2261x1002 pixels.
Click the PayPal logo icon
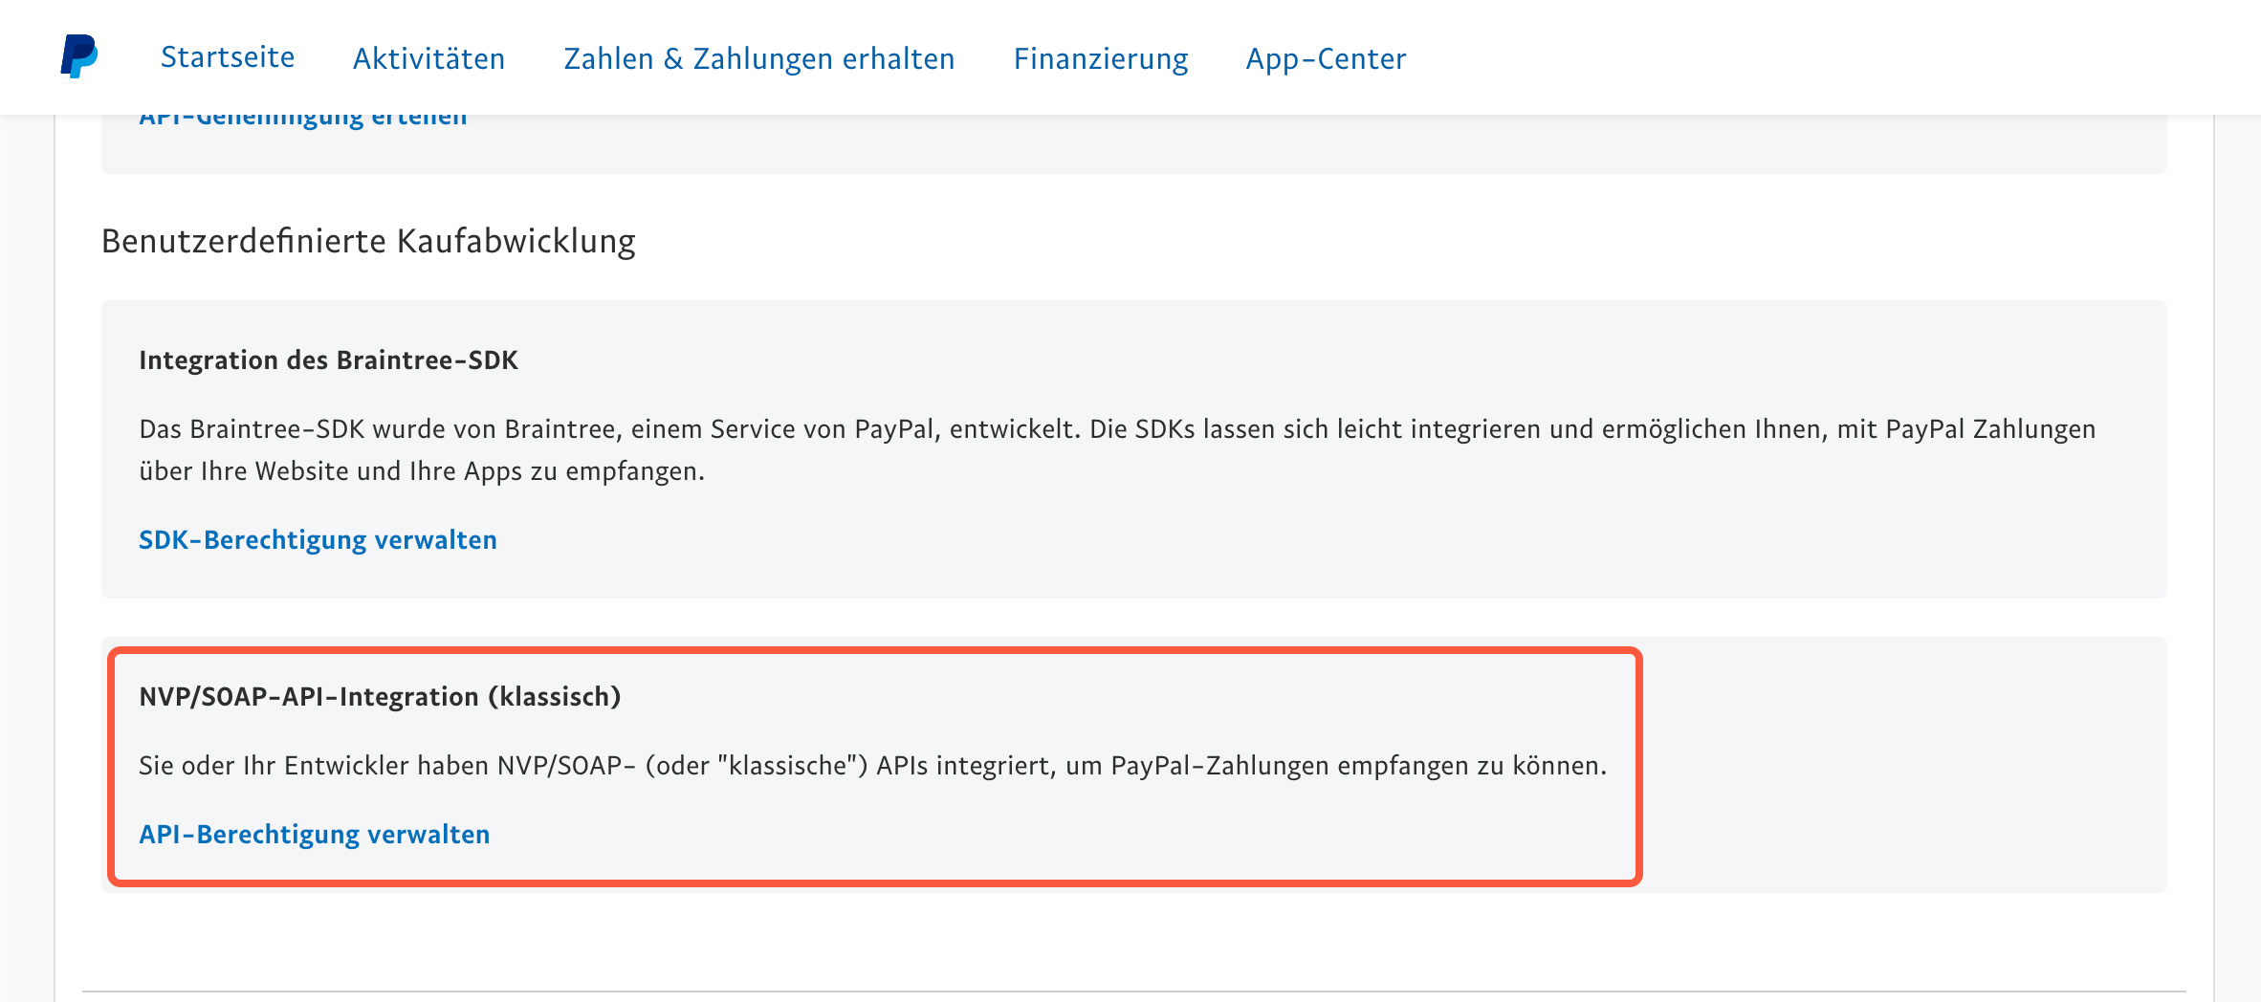tap(79, 56)
